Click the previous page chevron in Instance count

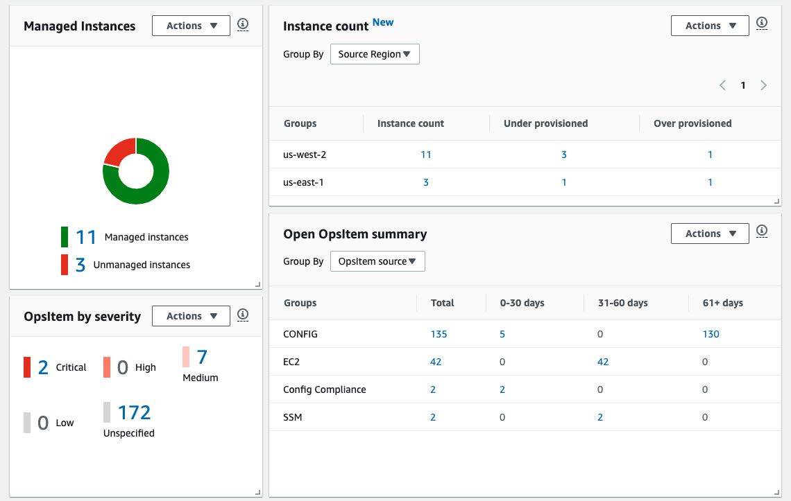point(722,85)
